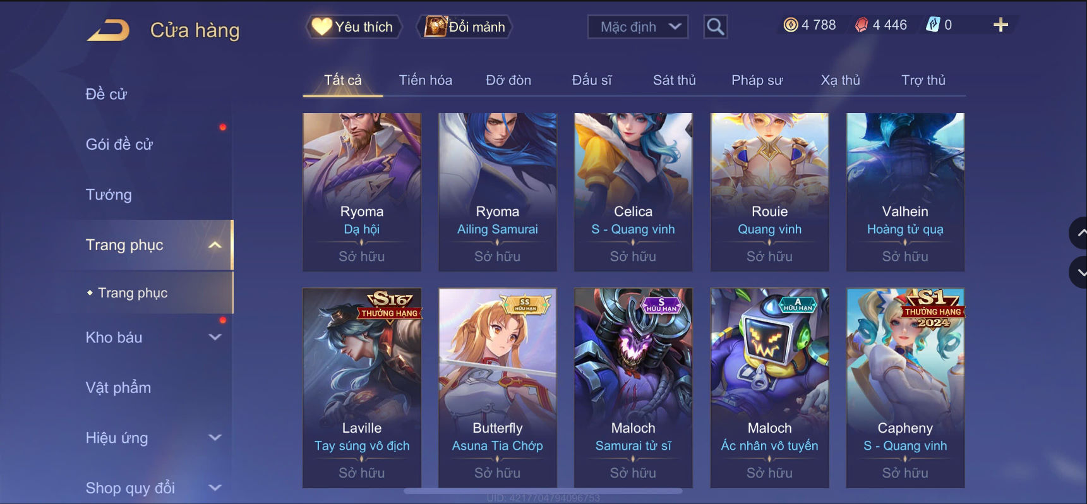Switch to the Pháp sư tab

[757, 80]
